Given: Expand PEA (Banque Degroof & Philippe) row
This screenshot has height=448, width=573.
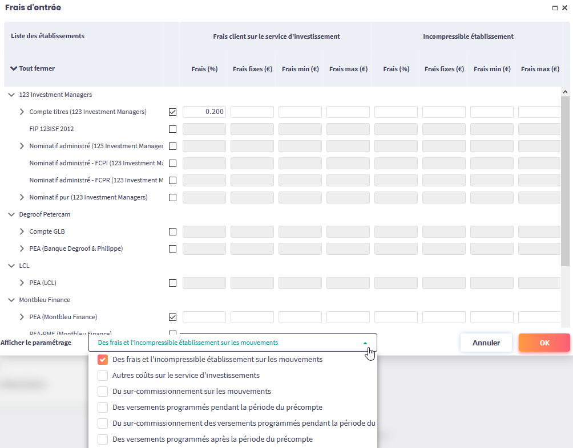Looking at the screenshot, I should tap(22, 249).
